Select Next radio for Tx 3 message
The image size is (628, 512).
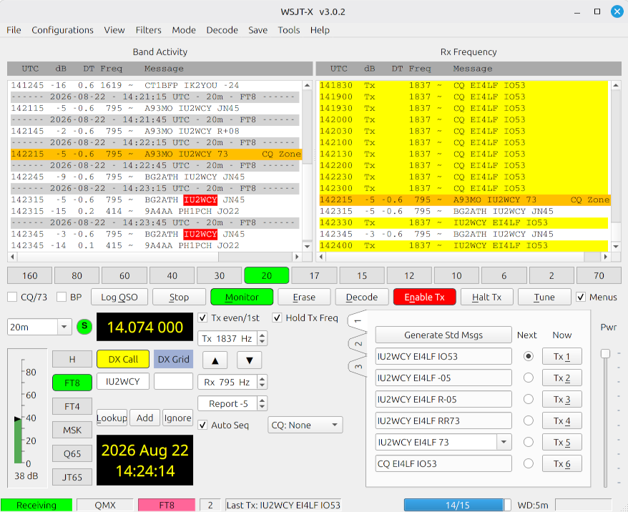[529, 399]
